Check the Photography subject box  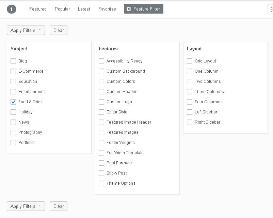13,132
